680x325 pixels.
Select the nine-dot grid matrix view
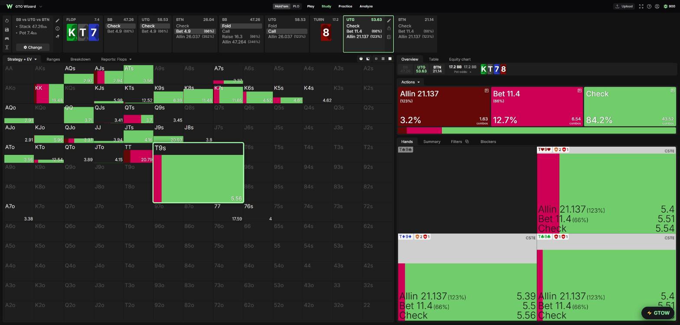pyautogui.click(x=383, y=59)
